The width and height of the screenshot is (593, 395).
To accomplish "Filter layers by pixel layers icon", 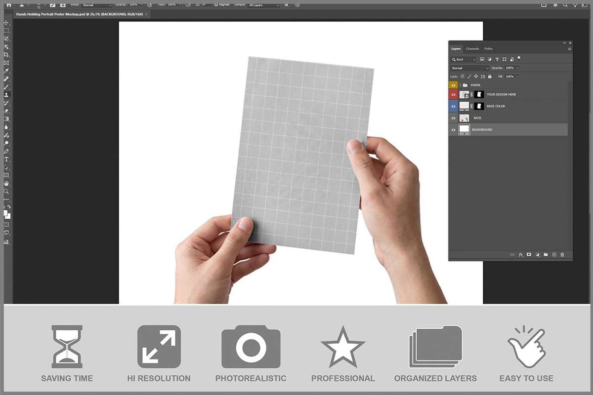I will pyautogui.click(x=482, y=59).
